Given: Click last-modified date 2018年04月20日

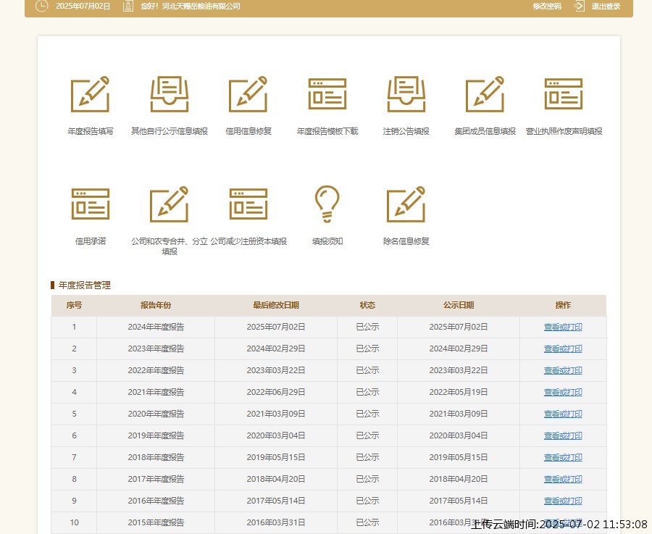Looking at the screenshot, I should pyautogui.click(x=276, y=479).
